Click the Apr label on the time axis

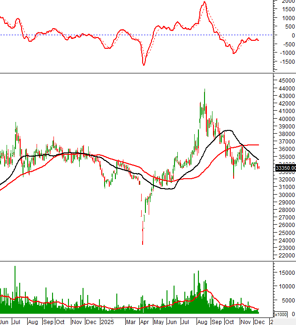tap(145, 322)
